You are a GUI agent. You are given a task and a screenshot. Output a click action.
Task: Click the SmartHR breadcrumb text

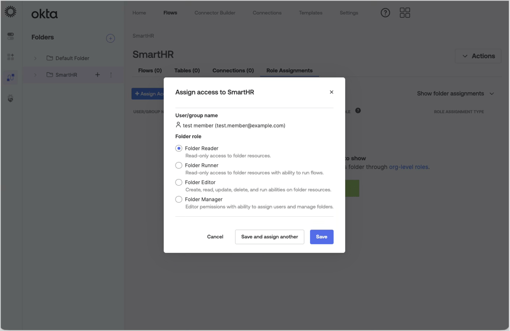click(x=143, y=36)
